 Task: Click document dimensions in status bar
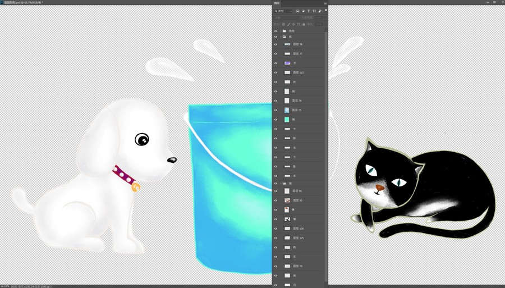coord(31,286)
